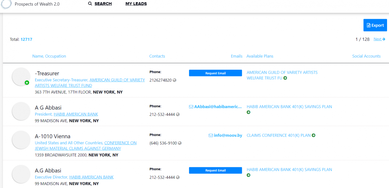Viewport: 389px width, 188px height.
Task: Click the Prospects of Wealth logo icon
Action: [x=6, y=4]
